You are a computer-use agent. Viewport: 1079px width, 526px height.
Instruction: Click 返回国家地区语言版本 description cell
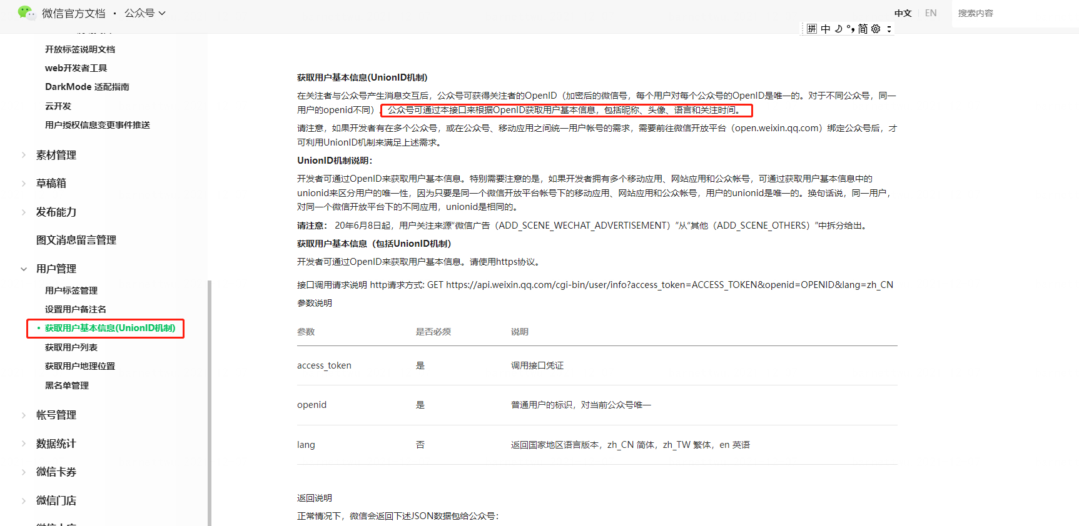(631, 445)
